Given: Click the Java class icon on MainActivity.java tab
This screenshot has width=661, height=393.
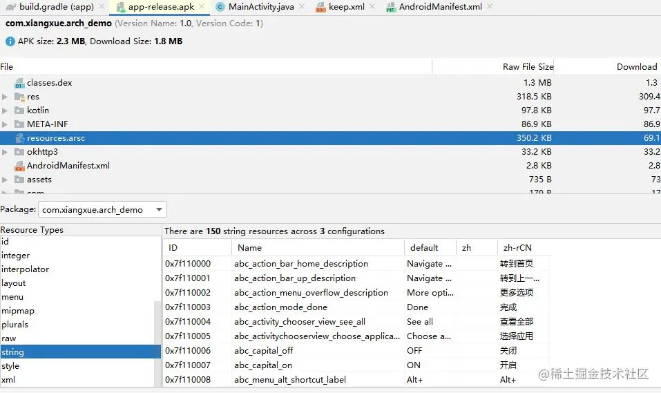Looking at the screenshot, I should pos(220,7).
